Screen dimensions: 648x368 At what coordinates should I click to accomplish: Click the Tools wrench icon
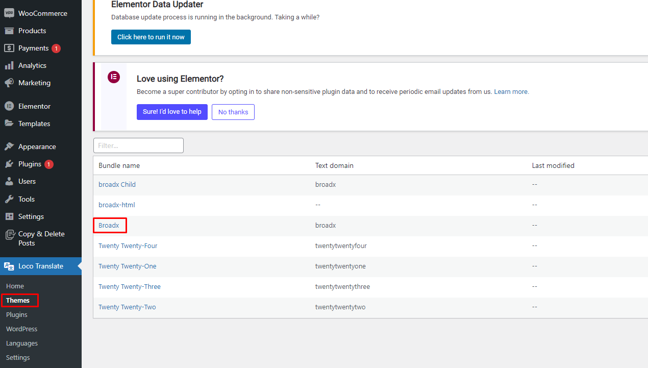tap(9, 199)
